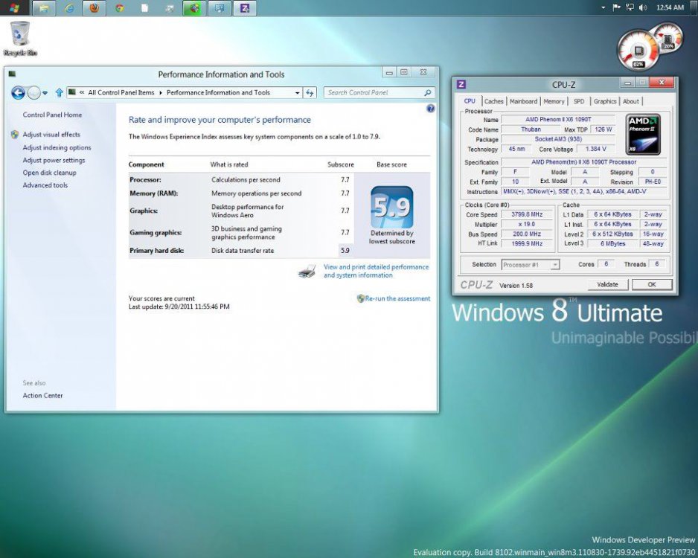Image resolution: width=698 pixels, height=558 pixels.
Task: Open Action Center under See also
Action: click(x=42, y=395)
